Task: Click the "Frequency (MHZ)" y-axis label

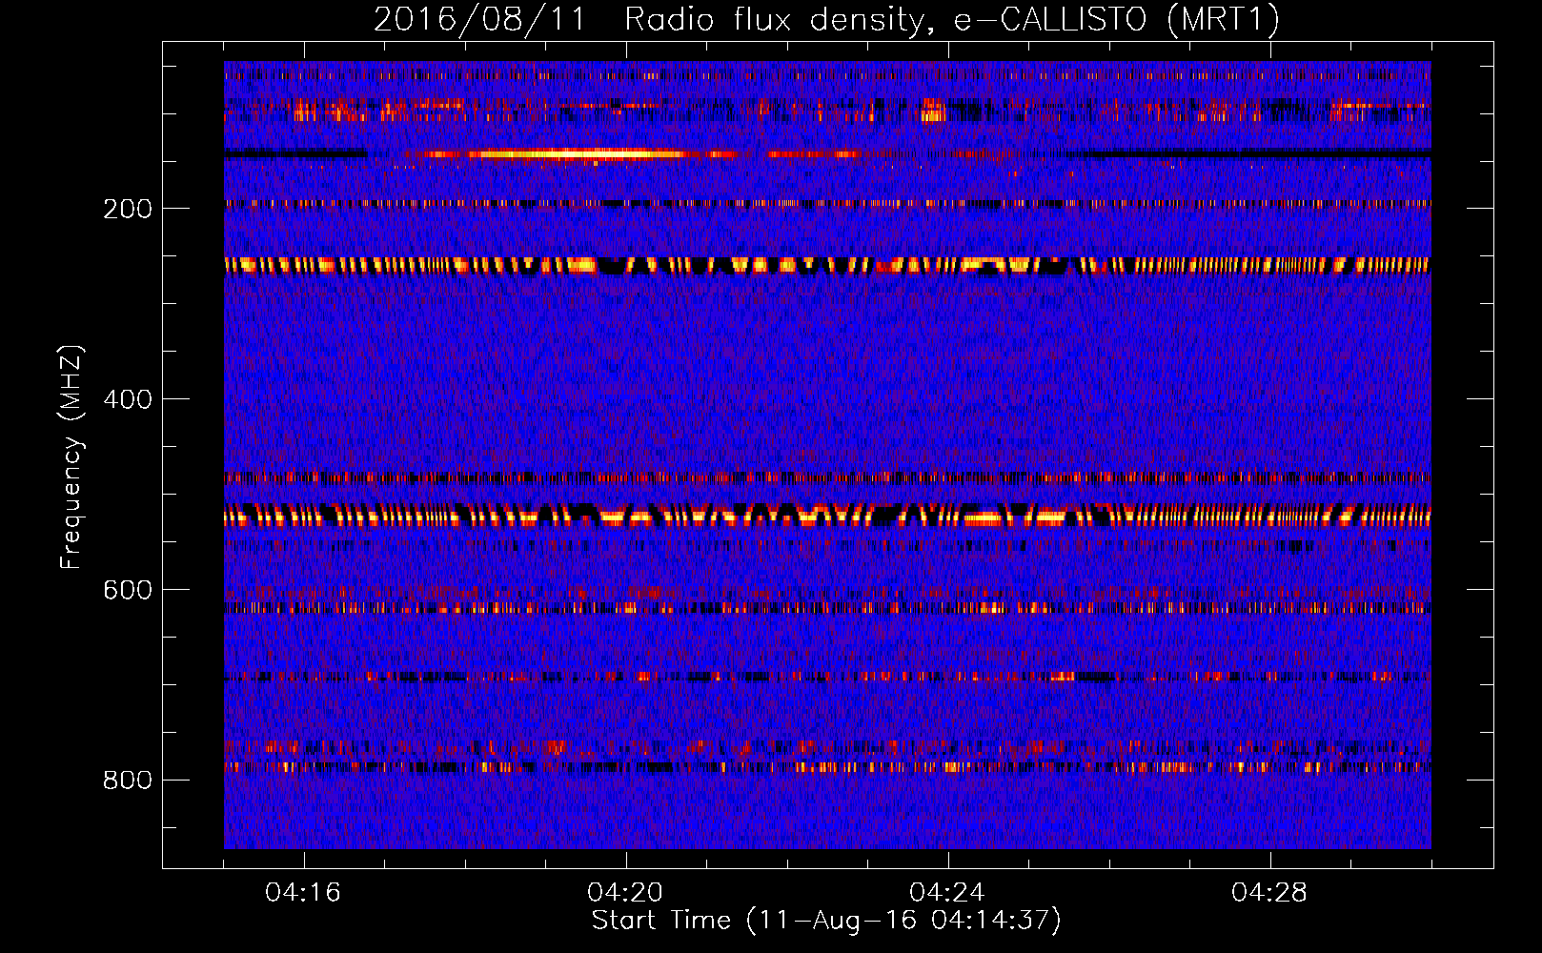Action: tap(71, 457)
